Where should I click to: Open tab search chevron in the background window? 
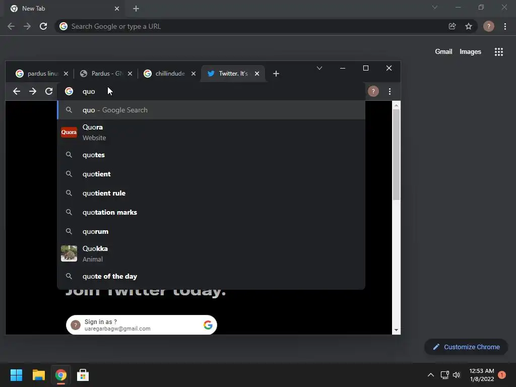(435, 7)
